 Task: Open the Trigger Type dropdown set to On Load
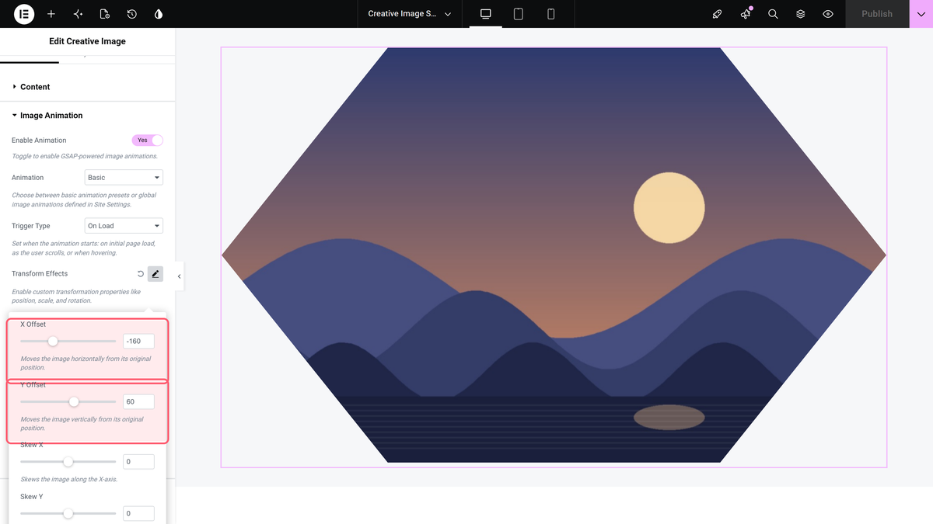pyautogui.click(x=124, y=226)
